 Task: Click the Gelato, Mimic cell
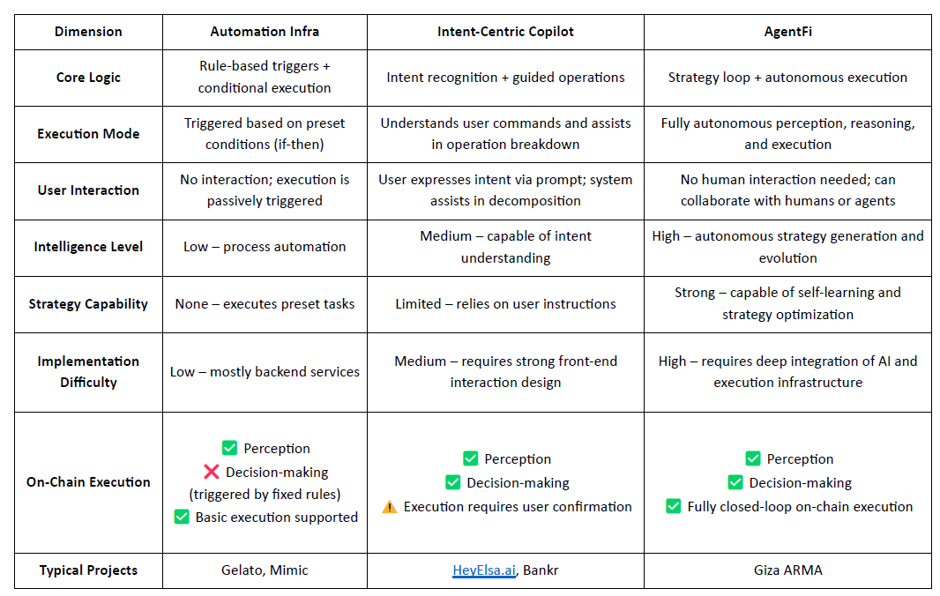click(x=265, y=570)
